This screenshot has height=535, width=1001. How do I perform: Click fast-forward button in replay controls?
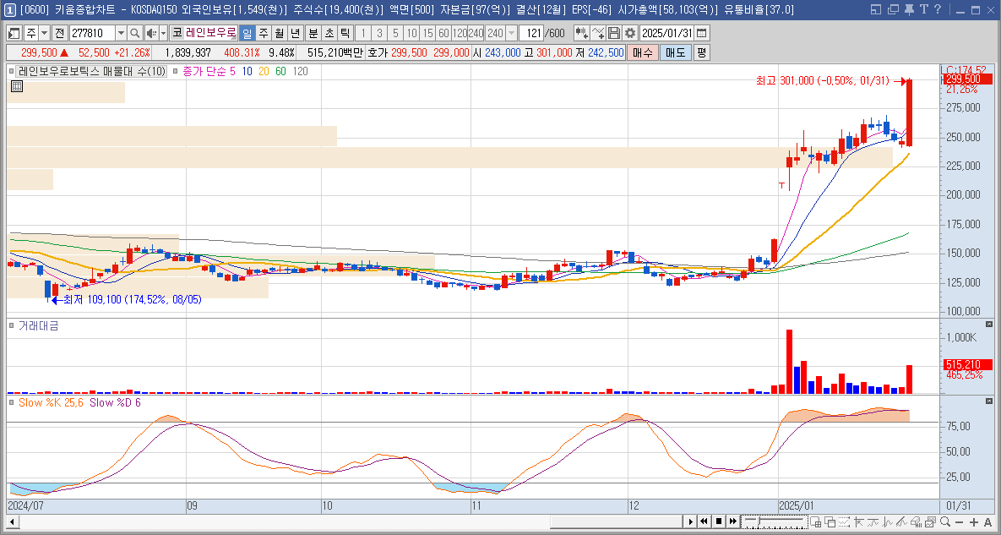point(732,522)
